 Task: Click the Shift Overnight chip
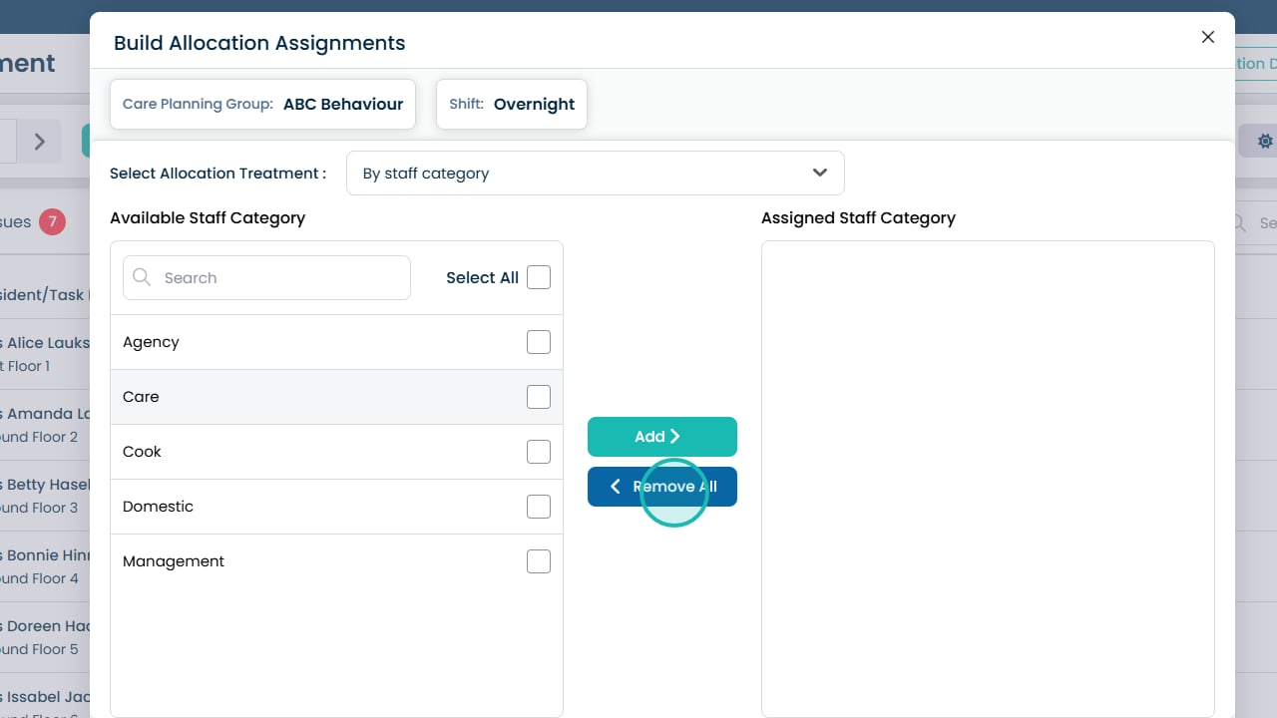pyautogui.click(x=511, y=104)
